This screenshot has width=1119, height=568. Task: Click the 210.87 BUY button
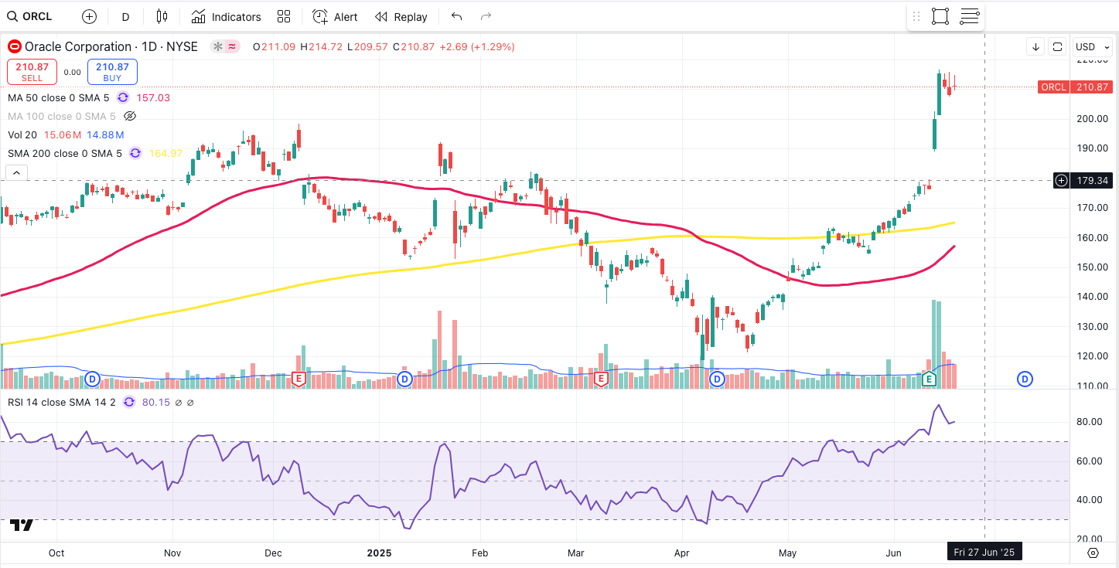pos(112,72)
